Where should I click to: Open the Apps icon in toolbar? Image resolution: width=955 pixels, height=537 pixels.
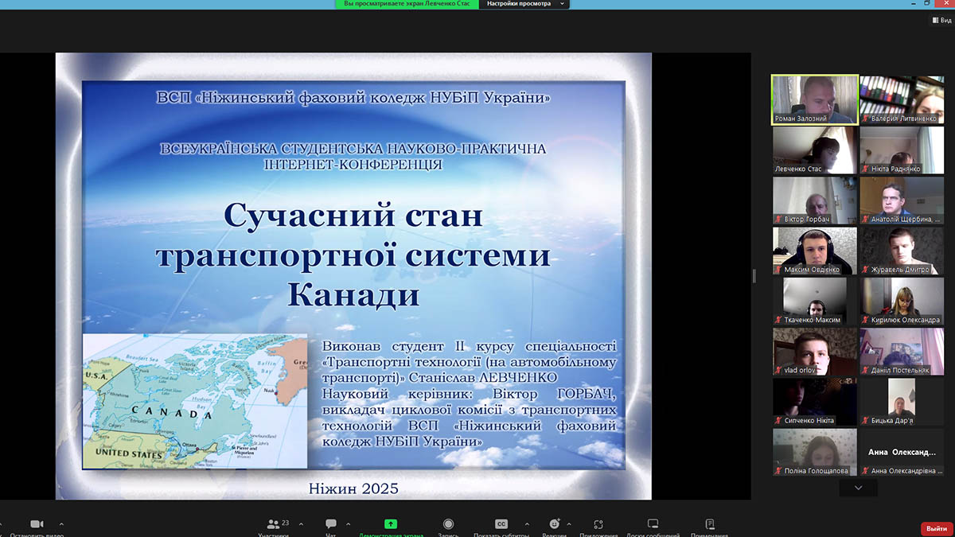click(598, 524)
